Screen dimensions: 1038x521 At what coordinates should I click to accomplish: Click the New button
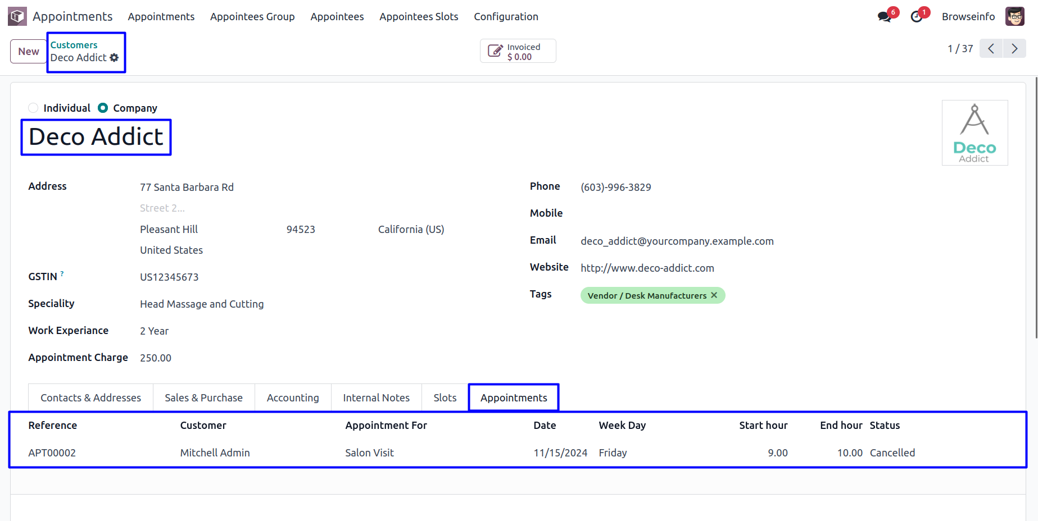point(28,52)
